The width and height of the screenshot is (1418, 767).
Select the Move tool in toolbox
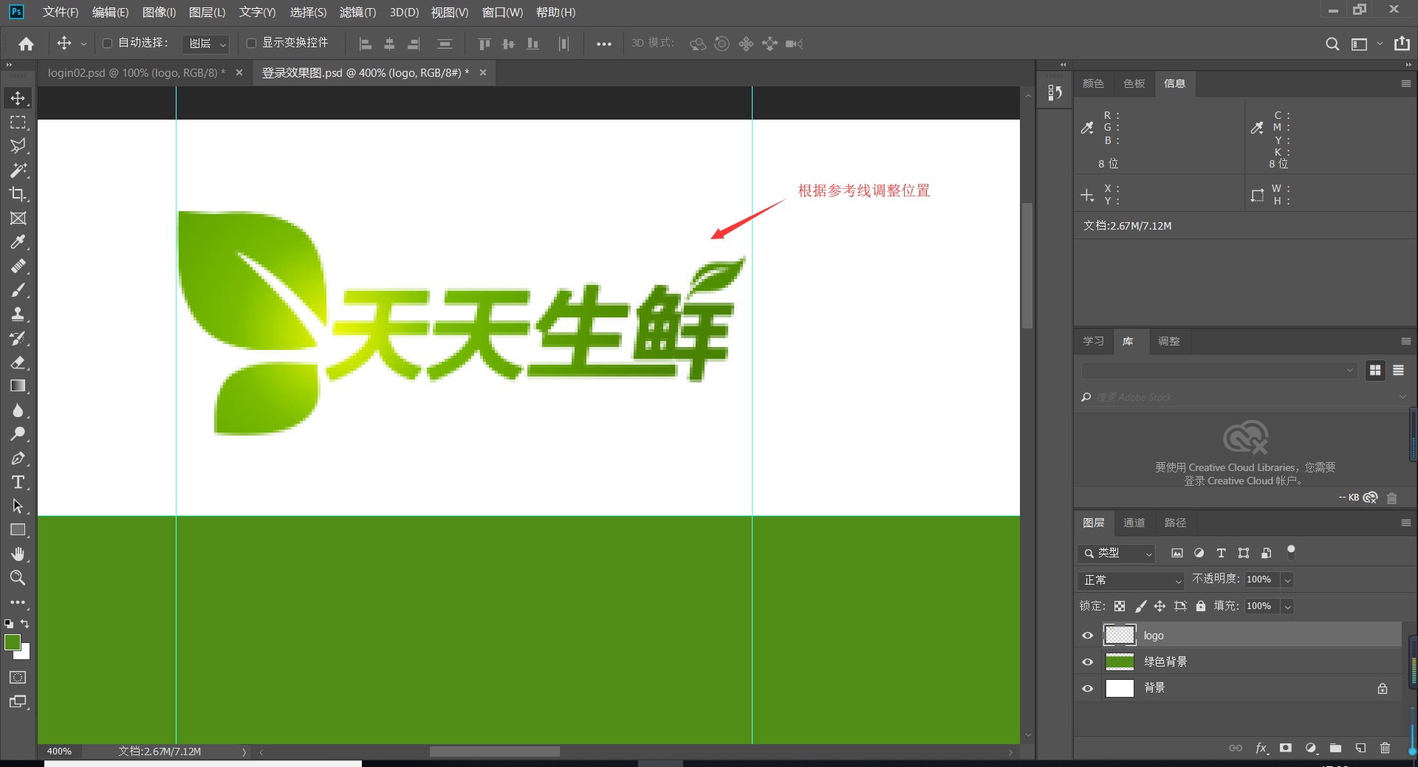[18, 98]
